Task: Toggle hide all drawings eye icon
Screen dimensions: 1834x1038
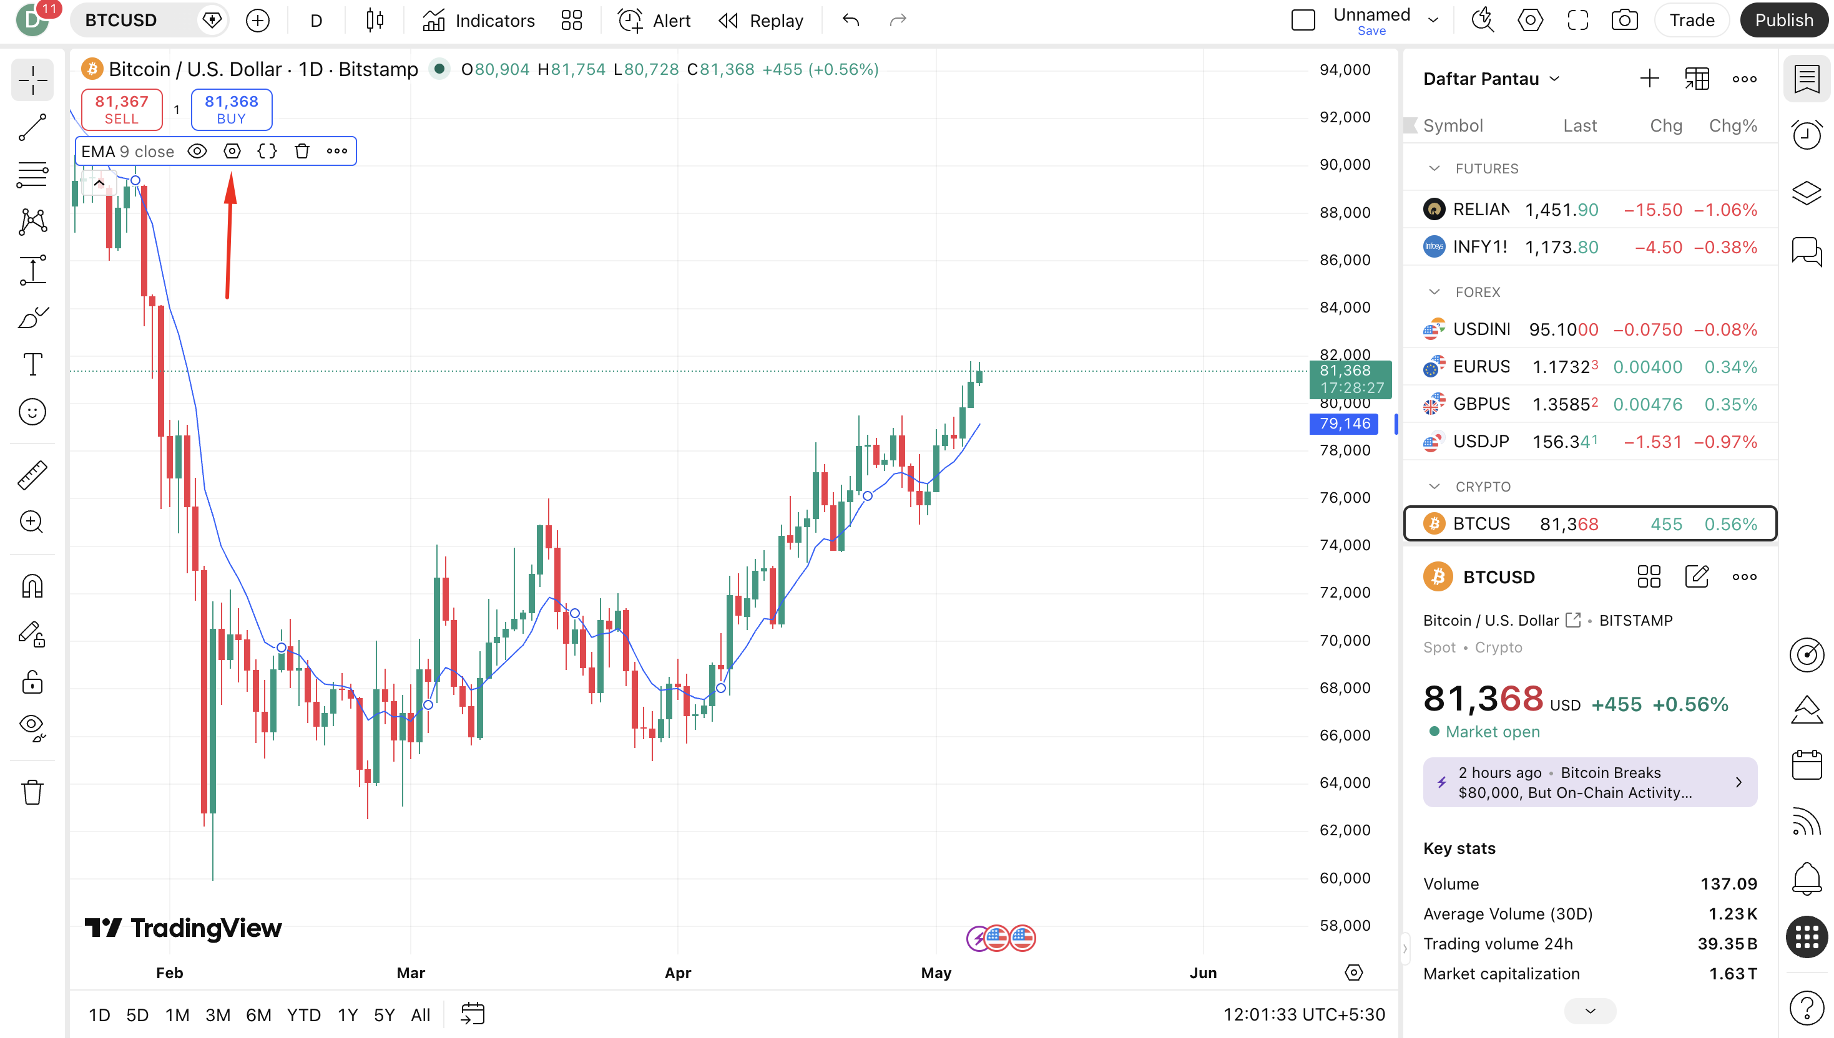Action: (x=32, y=729)
